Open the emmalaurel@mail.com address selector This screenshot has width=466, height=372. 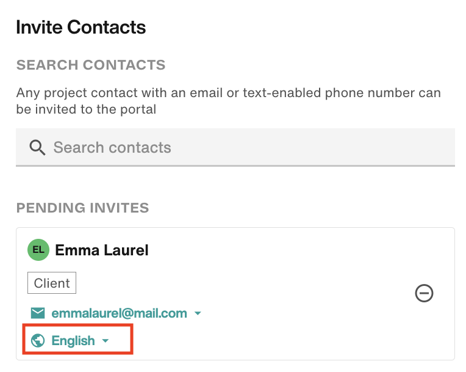(x=119, y=313)
